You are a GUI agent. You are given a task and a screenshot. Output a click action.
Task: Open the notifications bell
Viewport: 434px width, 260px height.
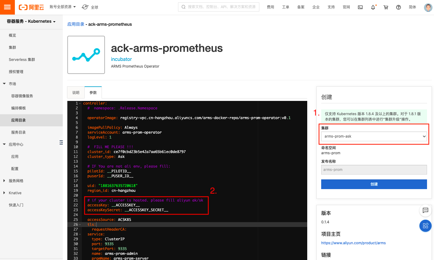373,7
